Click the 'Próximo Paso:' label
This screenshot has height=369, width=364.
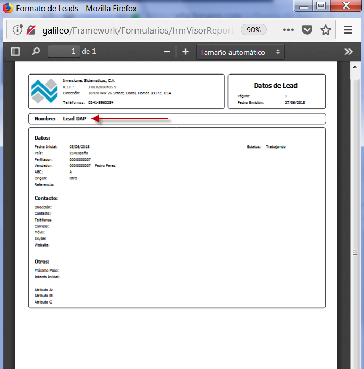click(47, 270)
